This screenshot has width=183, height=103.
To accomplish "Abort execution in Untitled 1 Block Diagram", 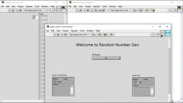I will click(84, 10).
